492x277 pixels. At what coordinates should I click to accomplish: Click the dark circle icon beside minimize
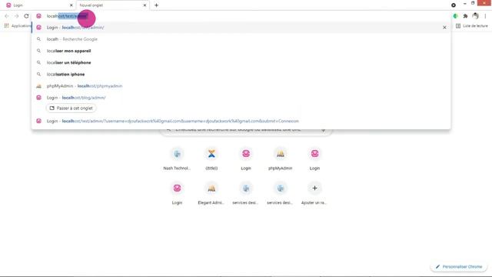click(x=454, y=5)
